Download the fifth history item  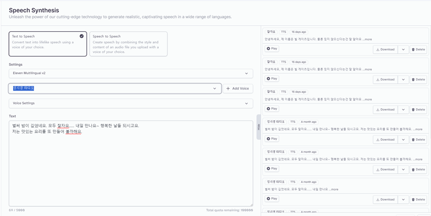click(x=385, y=169)
